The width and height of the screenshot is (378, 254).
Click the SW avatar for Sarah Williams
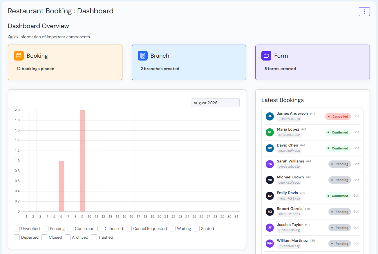[270, 164]
